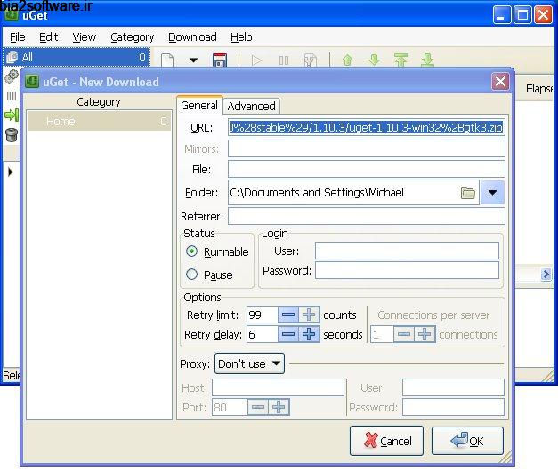Increase Retry limit with plus button
The image size is (558, 471).
click(309, 315)
